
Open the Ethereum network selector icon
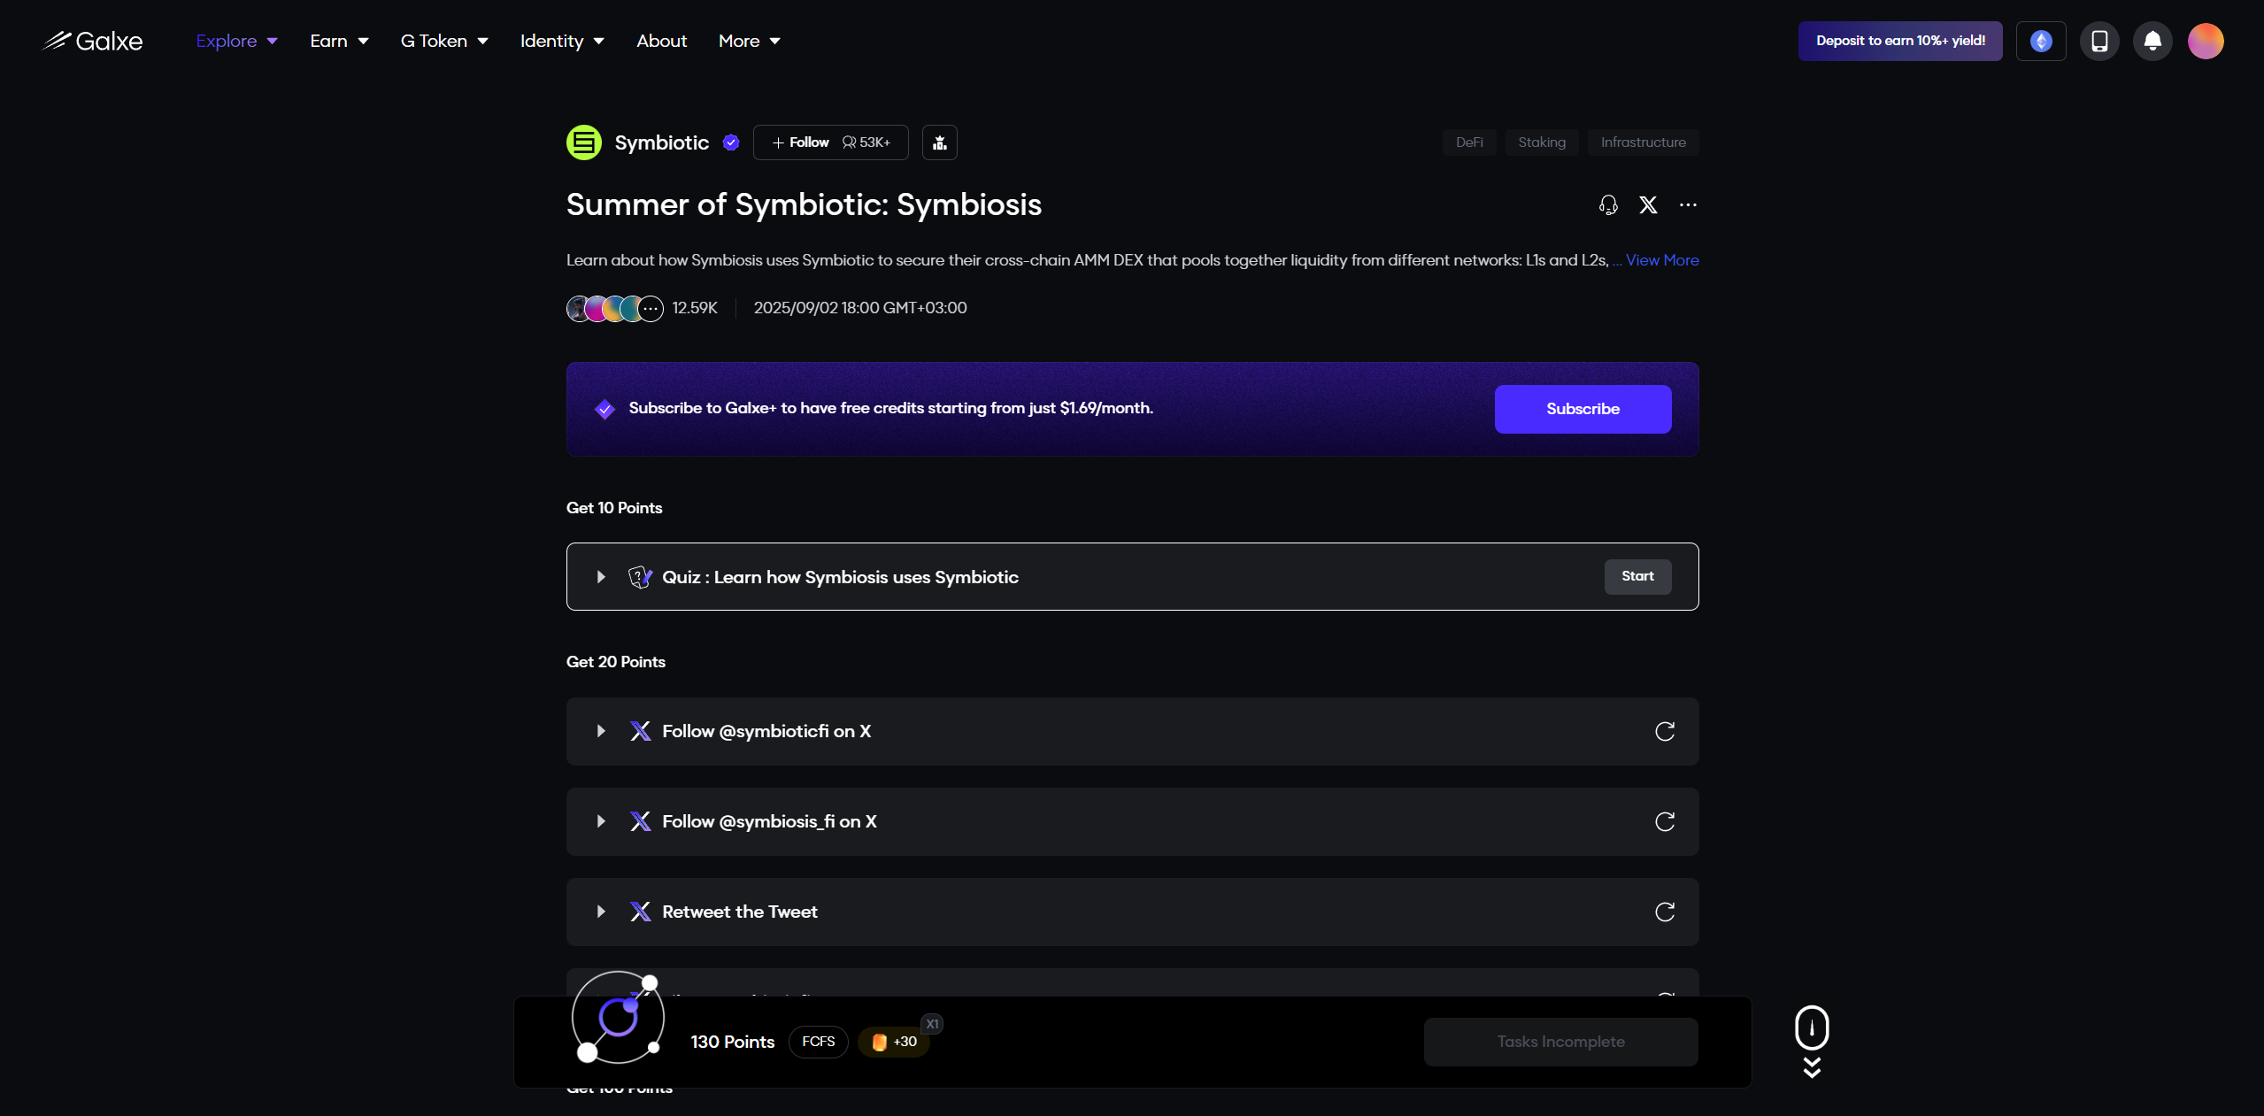[2040, 41]
